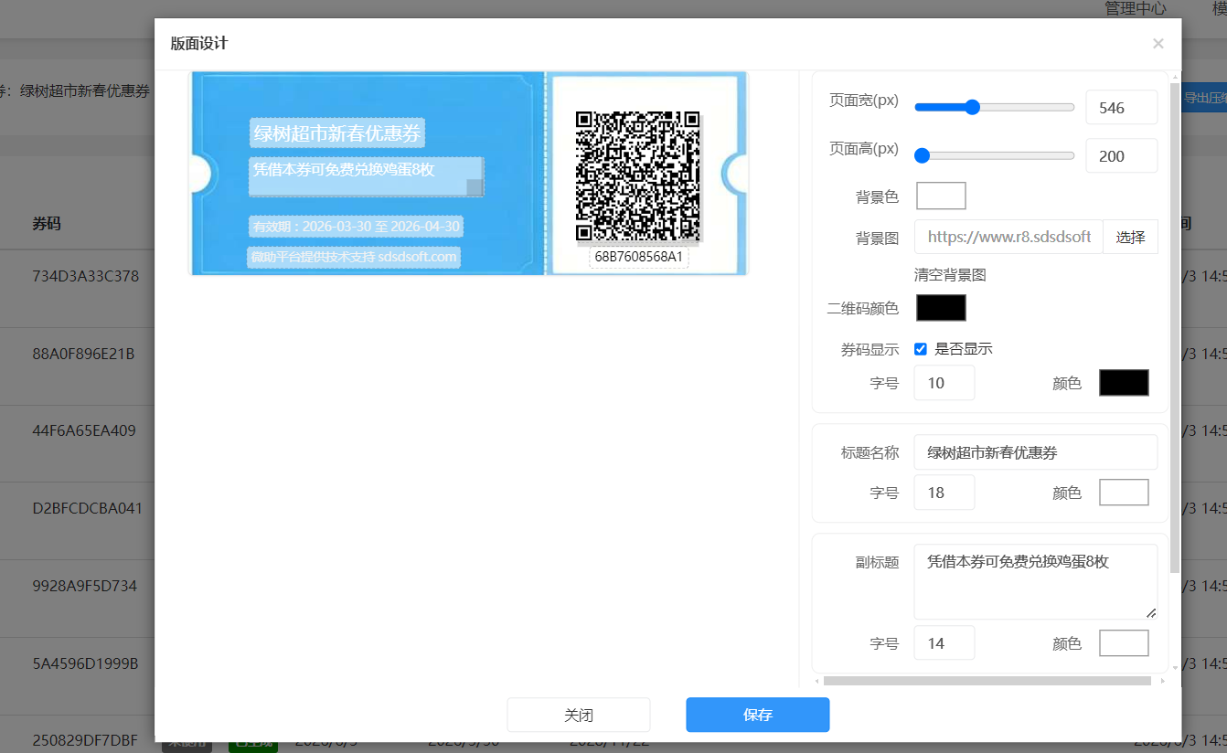Open the title 颜色 white swatch
Screen dimensions: 1227x753
coord(1124,493)
